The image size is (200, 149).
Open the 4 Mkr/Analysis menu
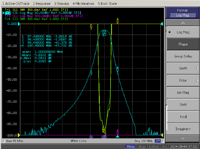(84, 4)
